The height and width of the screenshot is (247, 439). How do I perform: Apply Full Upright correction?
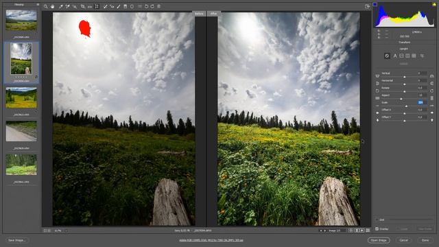[x=414, y=56]
